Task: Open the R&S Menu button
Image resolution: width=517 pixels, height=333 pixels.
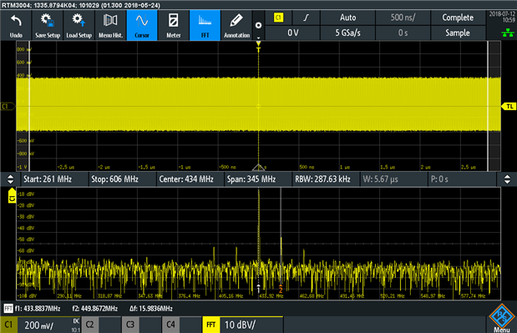Action: 501,319
